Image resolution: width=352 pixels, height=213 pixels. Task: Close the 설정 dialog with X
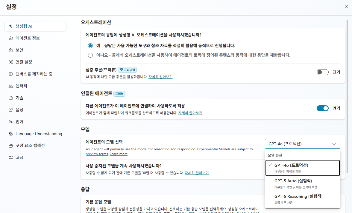pos(346,7)
